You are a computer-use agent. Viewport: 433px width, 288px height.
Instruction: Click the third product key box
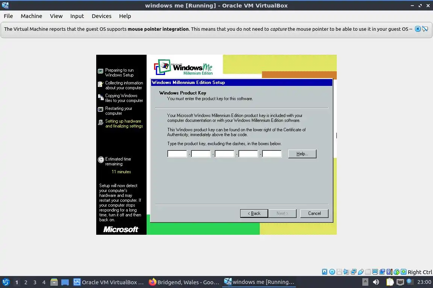point(224,154)
